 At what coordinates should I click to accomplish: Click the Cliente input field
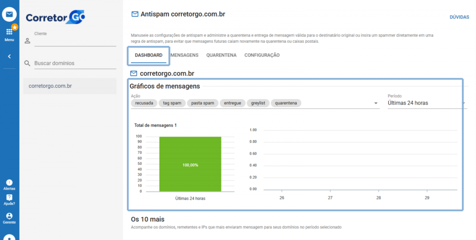coord(75,42)
